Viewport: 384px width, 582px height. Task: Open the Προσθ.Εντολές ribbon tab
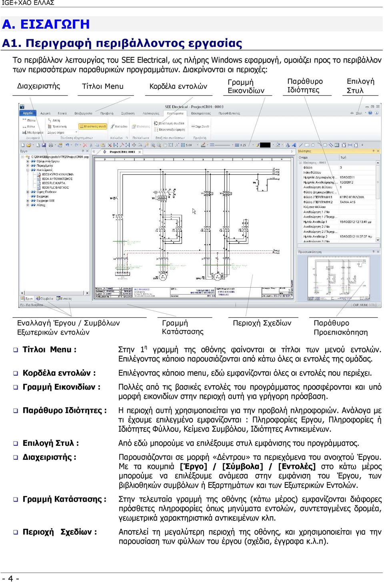click(229, 113)
